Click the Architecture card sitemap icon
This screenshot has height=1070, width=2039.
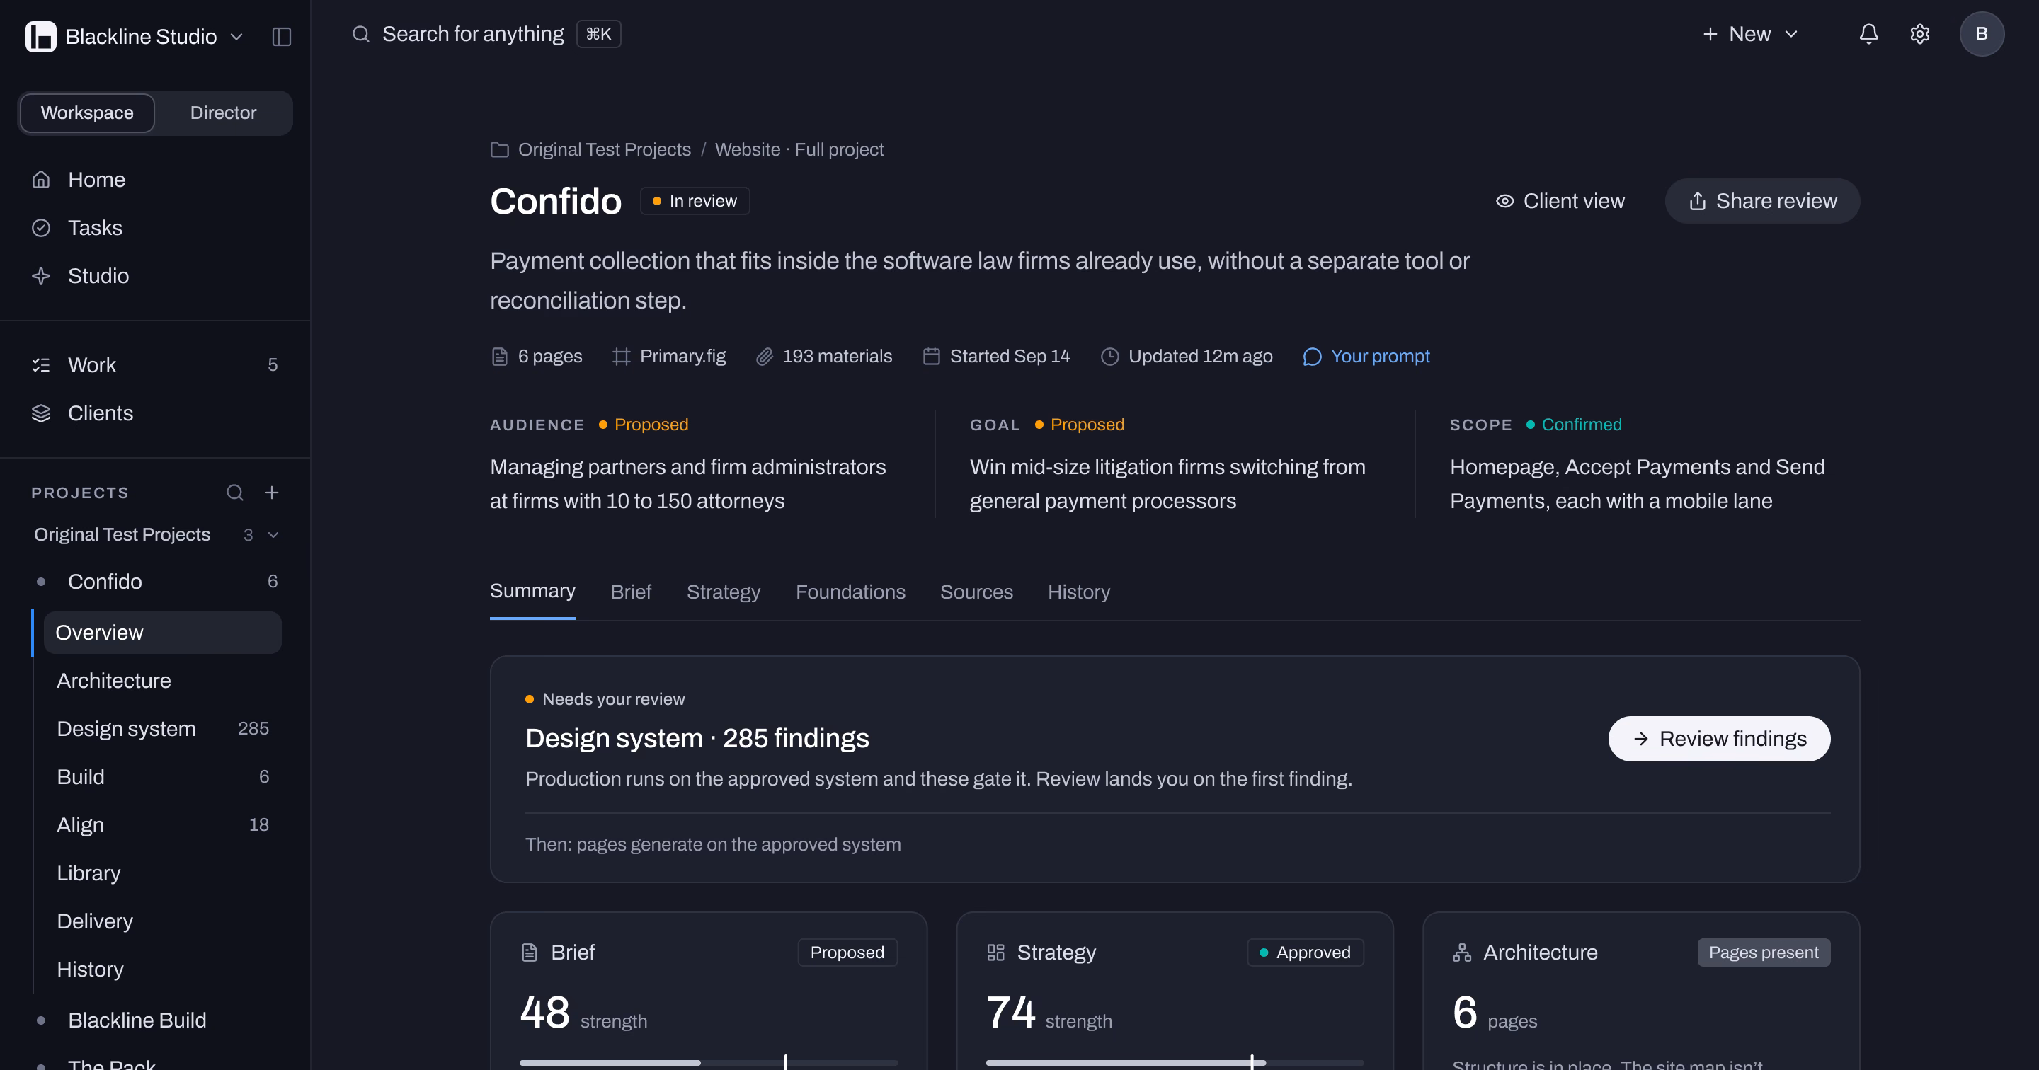1462,953
